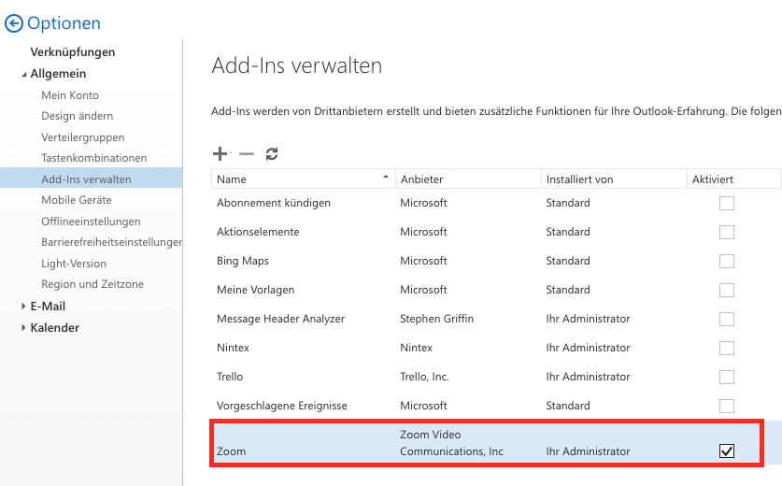Collapse the Allgemein tree section

(x=24, y=75)
